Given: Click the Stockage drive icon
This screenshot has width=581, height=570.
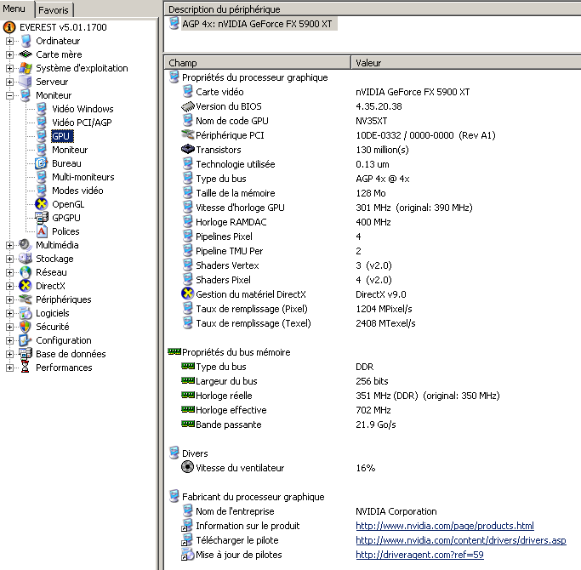Looking at the screenshot, I should (26, 259).
